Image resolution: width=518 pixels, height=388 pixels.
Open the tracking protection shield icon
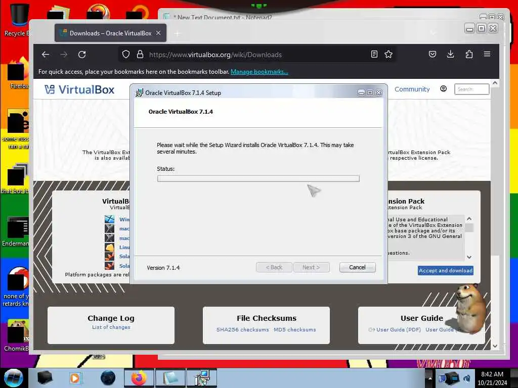click(126, 55)
